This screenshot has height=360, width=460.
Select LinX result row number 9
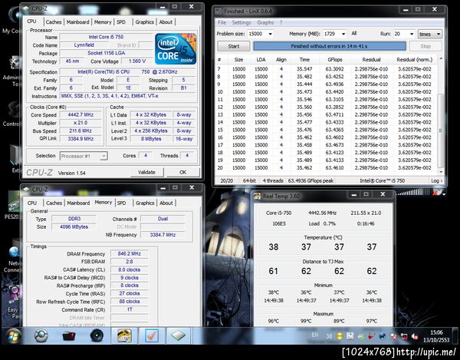327,84
